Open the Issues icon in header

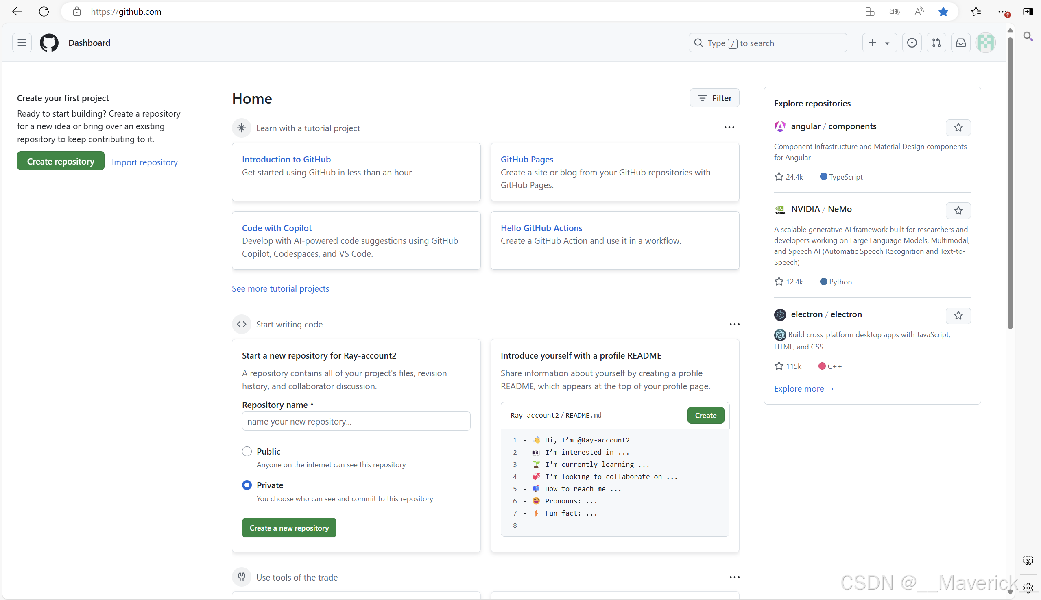912,43
